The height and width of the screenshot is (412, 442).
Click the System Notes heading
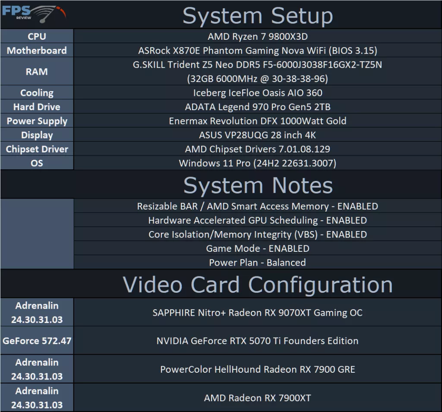tap(258, 186)
